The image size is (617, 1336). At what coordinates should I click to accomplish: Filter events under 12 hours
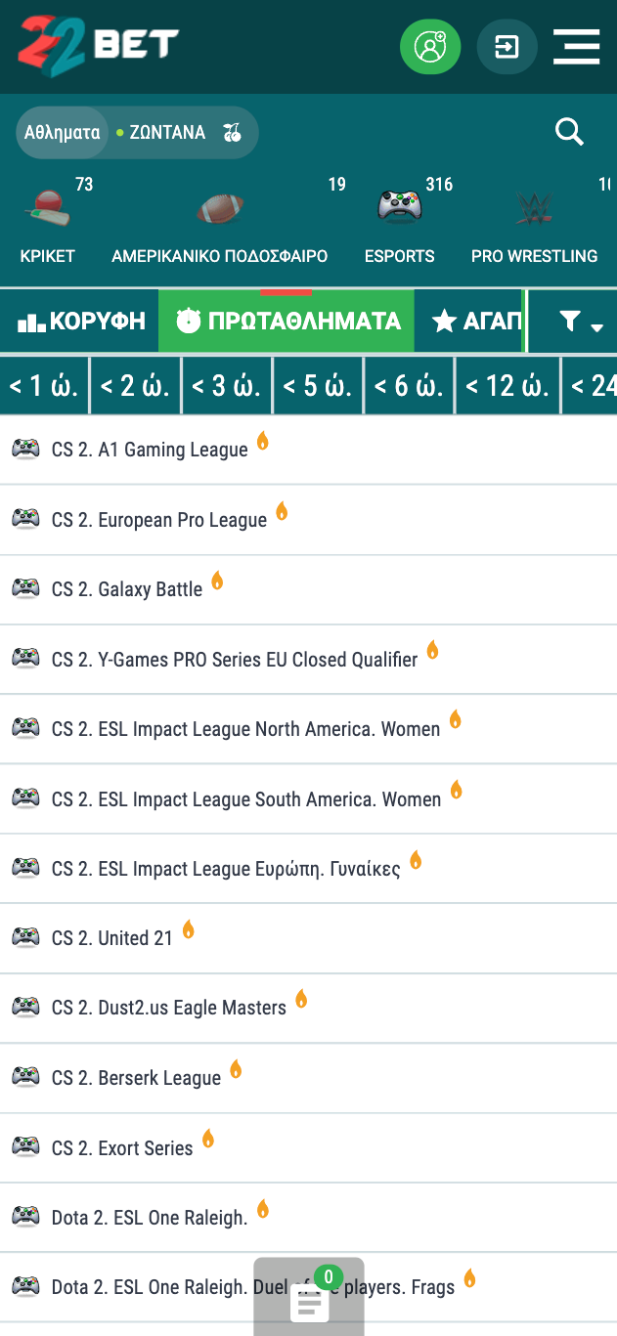[x=507, y=386]
